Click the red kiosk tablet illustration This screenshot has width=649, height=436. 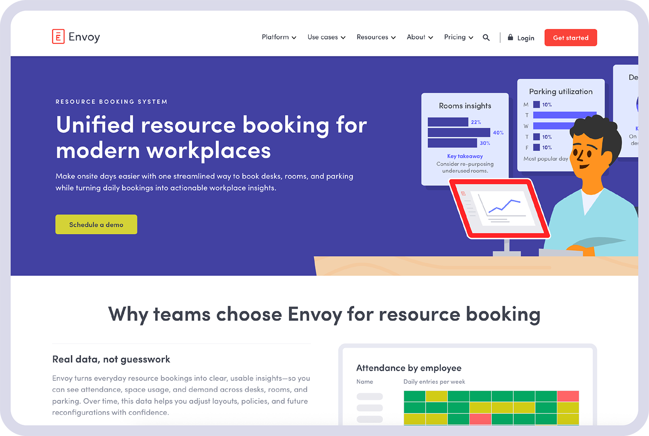(499, 208)
